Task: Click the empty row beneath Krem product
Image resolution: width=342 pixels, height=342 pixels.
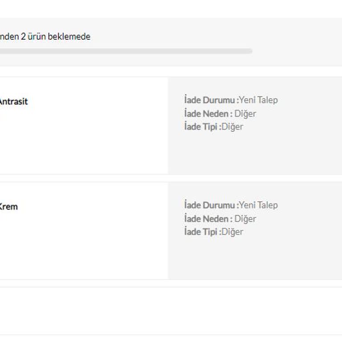Action: pos(171,311)
